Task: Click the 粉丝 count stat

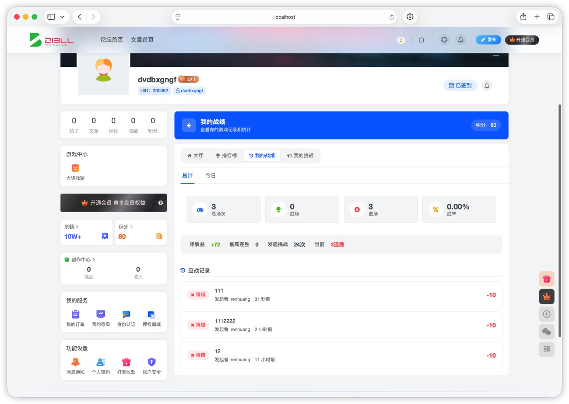Action: click(x=153, y=125)
